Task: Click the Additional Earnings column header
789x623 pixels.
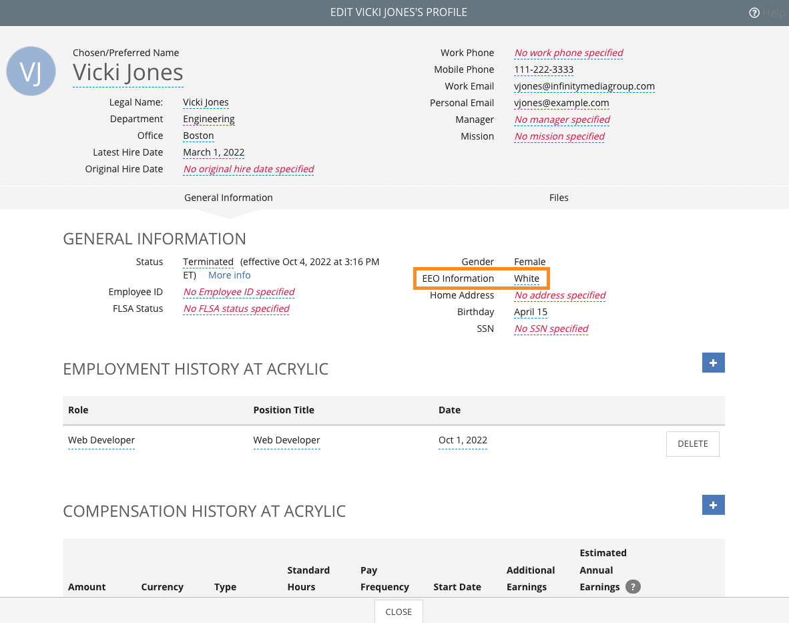Action: [x=531, y=579]
